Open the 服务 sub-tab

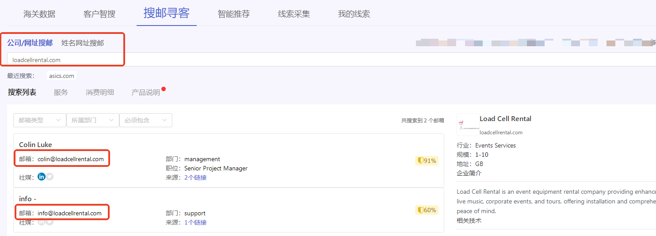point(61,92)
